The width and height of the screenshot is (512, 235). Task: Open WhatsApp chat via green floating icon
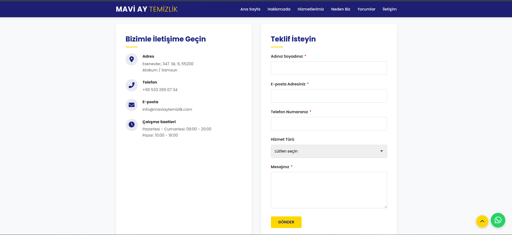[498, 220]
